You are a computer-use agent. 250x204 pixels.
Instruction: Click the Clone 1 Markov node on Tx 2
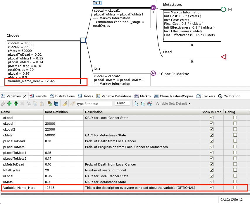153,73
